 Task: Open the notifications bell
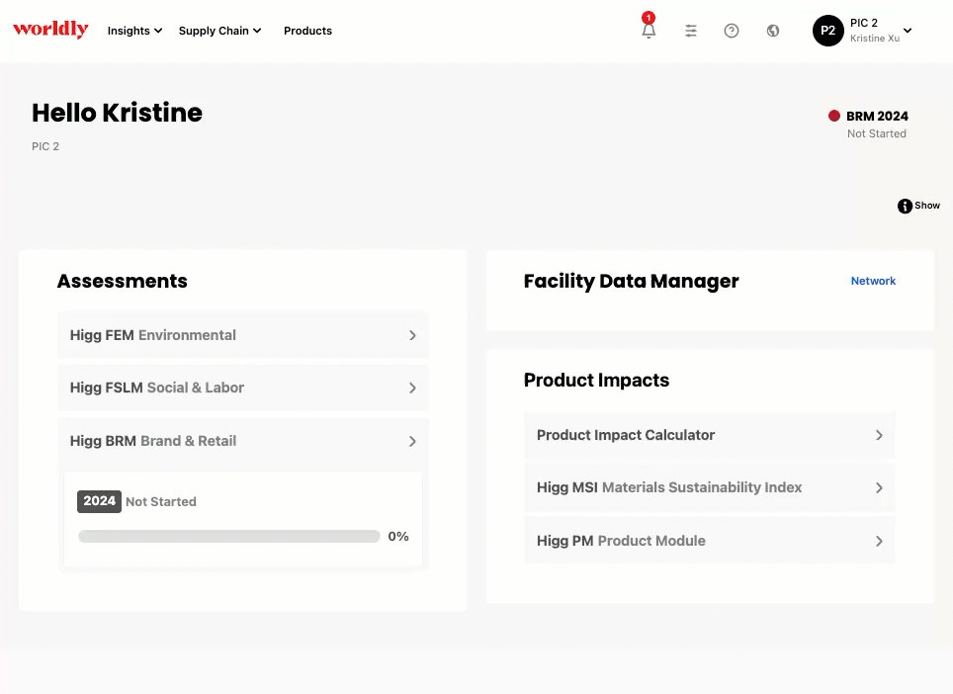tap(649, 31)
